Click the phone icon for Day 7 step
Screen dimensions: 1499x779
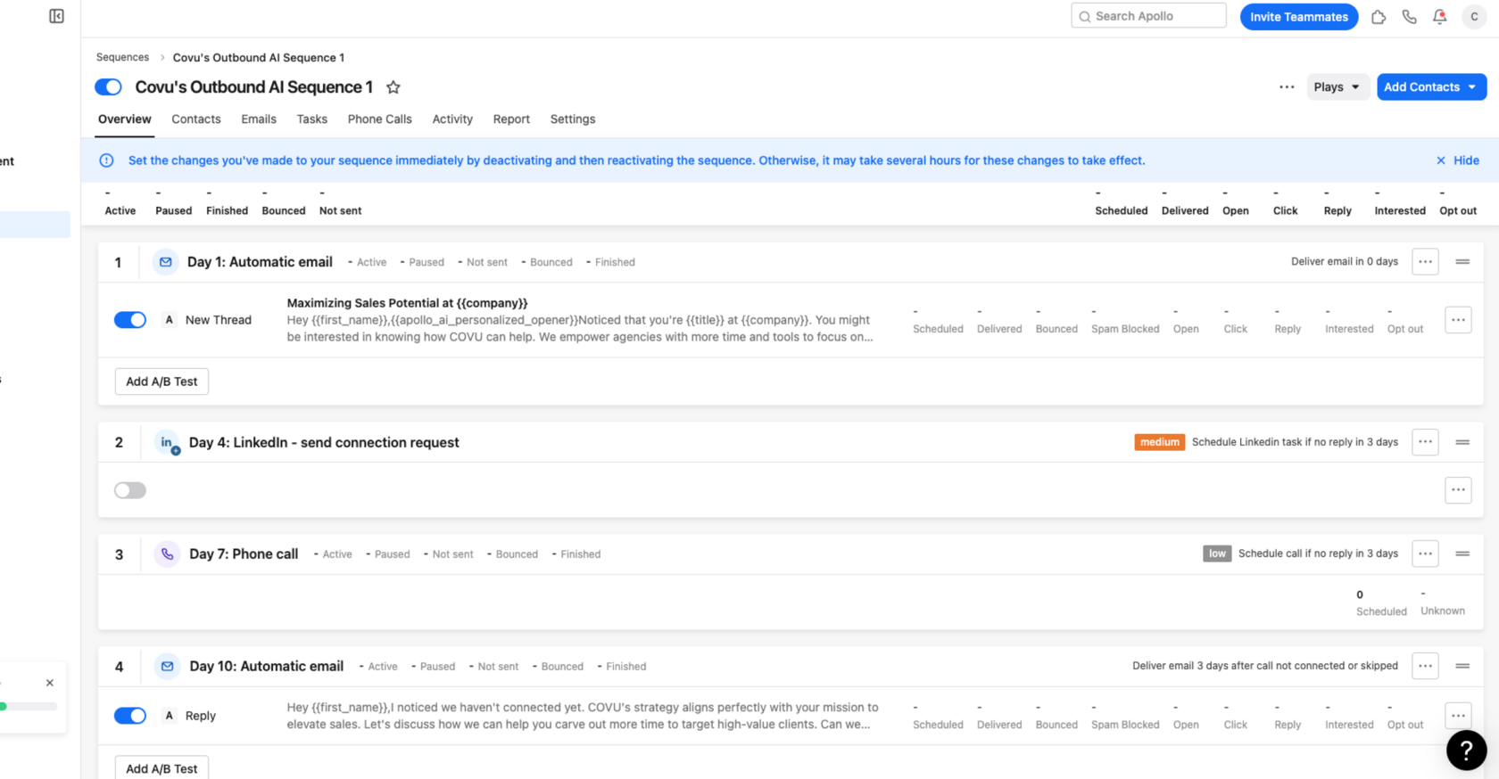pyautogui.click(x=167, y=554)
